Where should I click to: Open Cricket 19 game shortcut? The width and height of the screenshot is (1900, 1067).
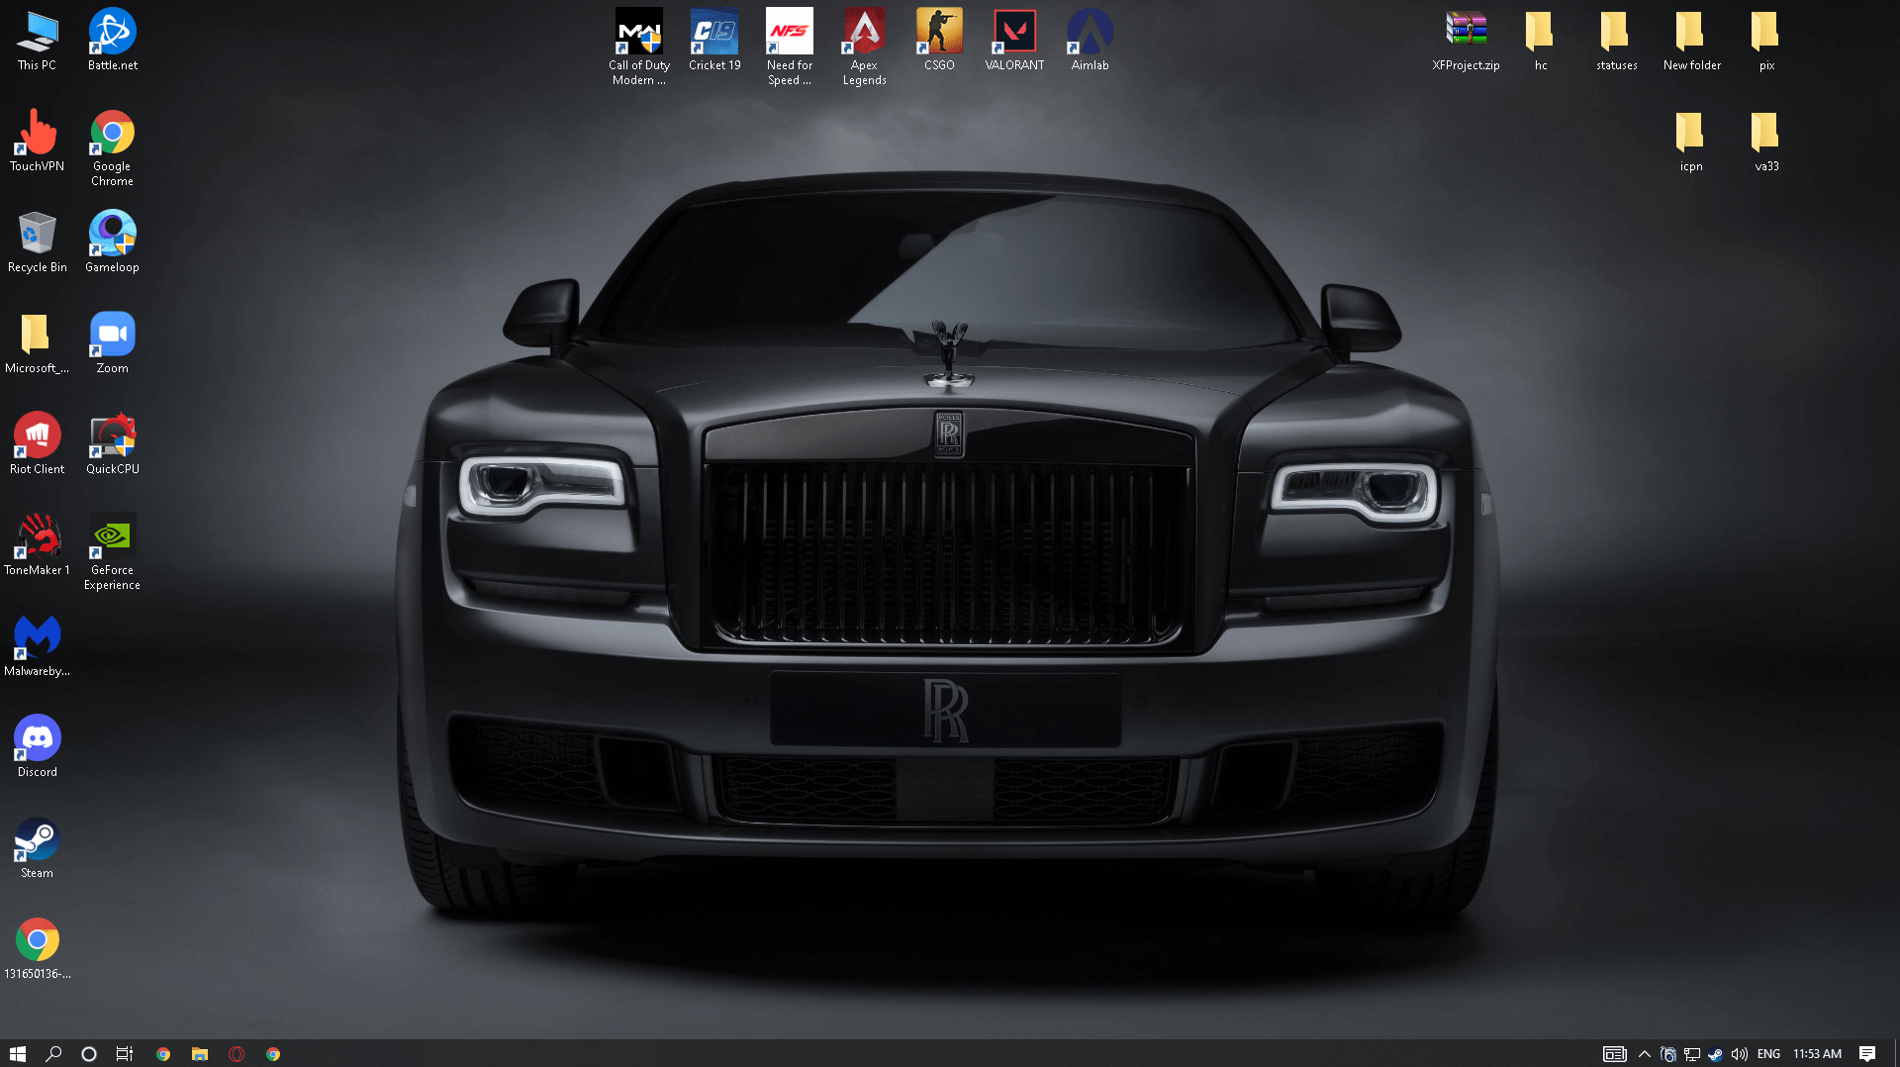point(714,41)
